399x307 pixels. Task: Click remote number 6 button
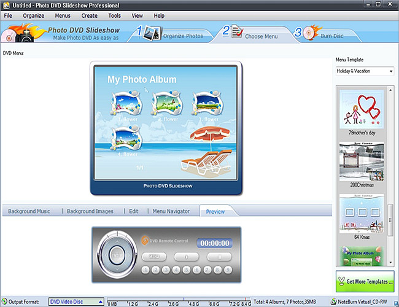[196, 270]
